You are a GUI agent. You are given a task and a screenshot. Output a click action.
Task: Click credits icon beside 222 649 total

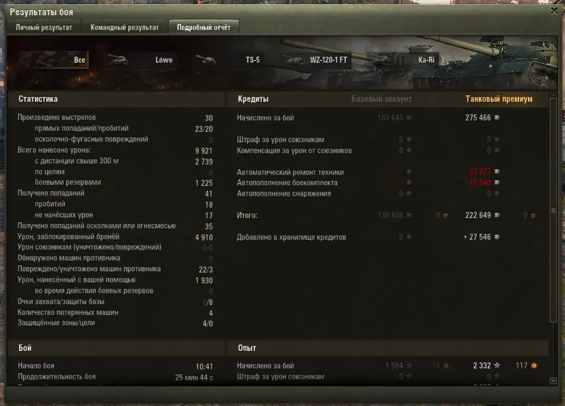[497, 215]
